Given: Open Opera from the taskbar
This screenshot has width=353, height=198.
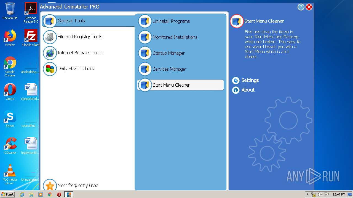Looking at the screenshot, I should [59, 194].
